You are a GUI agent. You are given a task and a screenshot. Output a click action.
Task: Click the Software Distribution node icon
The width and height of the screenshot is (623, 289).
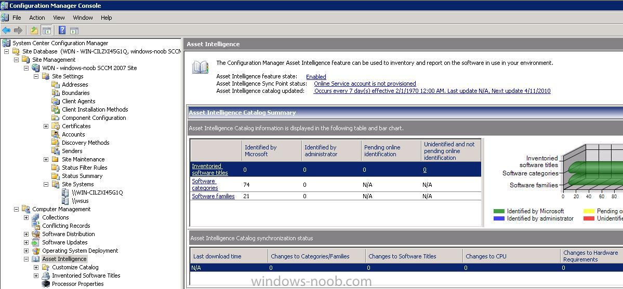click(x=36, y=234)
